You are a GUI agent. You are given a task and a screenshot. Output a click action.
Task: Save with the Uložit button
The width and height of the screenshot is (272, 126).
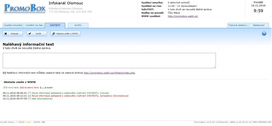[x=37, y=34]
